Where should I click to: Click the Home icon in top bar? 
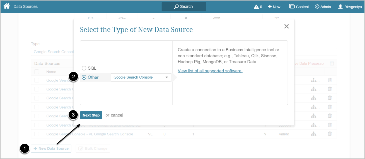pyautogui.click(x=6, y=6)
